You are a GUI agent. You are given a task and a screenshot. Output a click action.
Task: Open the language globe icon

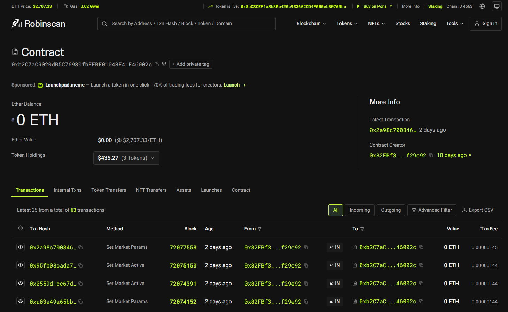pos(482,6)
